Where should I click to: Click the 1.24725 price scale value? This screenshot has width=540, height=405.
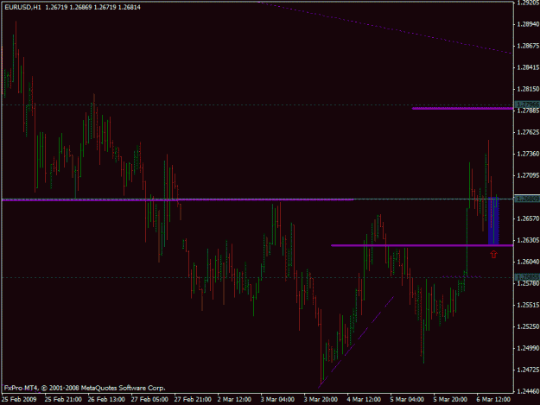pos(528,370)
